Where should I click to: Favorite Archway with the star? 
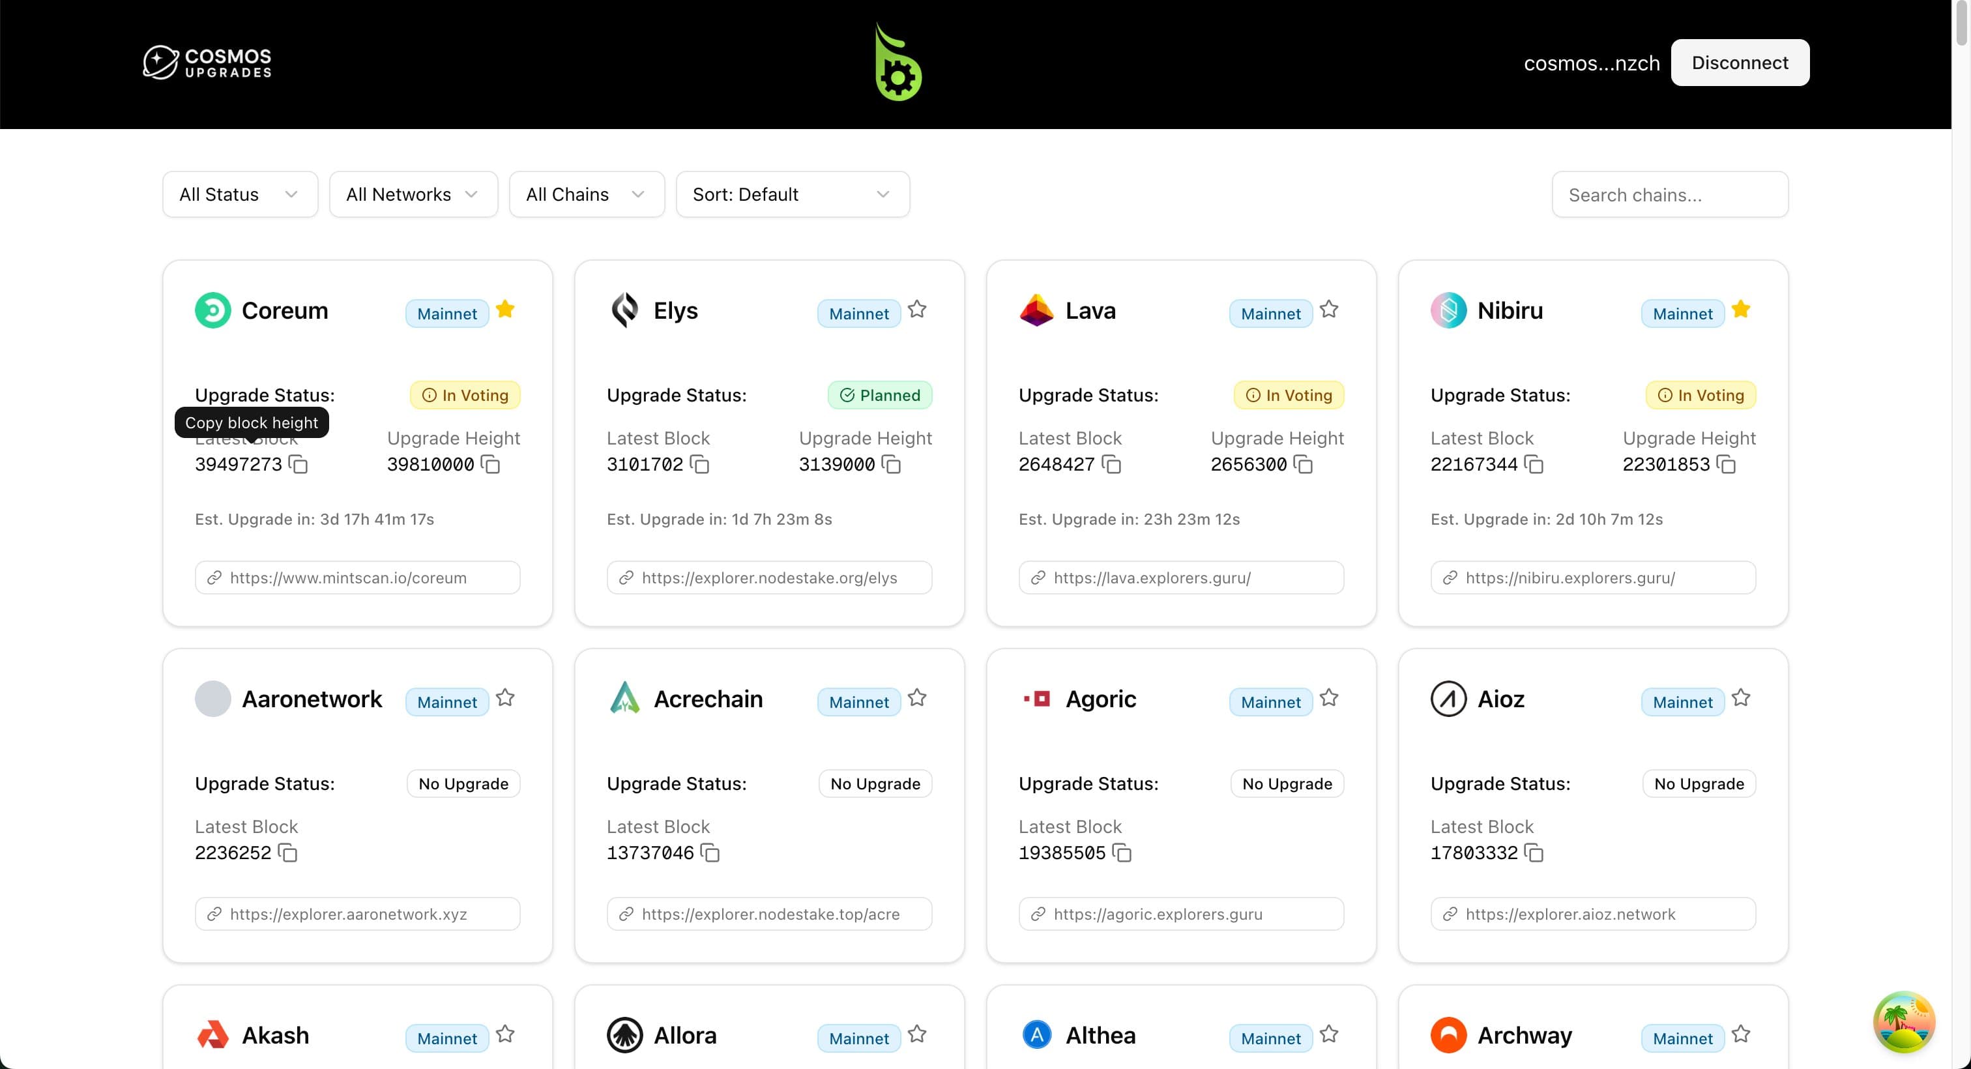[x=1741, y=1034]
